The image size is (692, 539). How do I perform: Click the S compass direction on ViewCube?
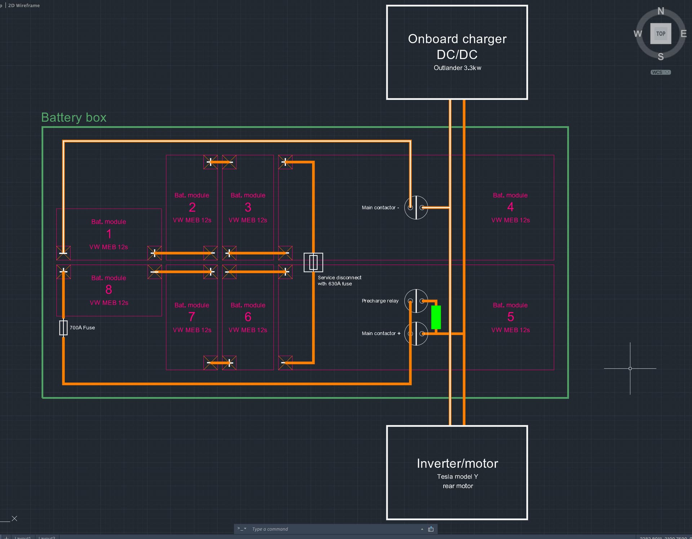pos(661,57)
